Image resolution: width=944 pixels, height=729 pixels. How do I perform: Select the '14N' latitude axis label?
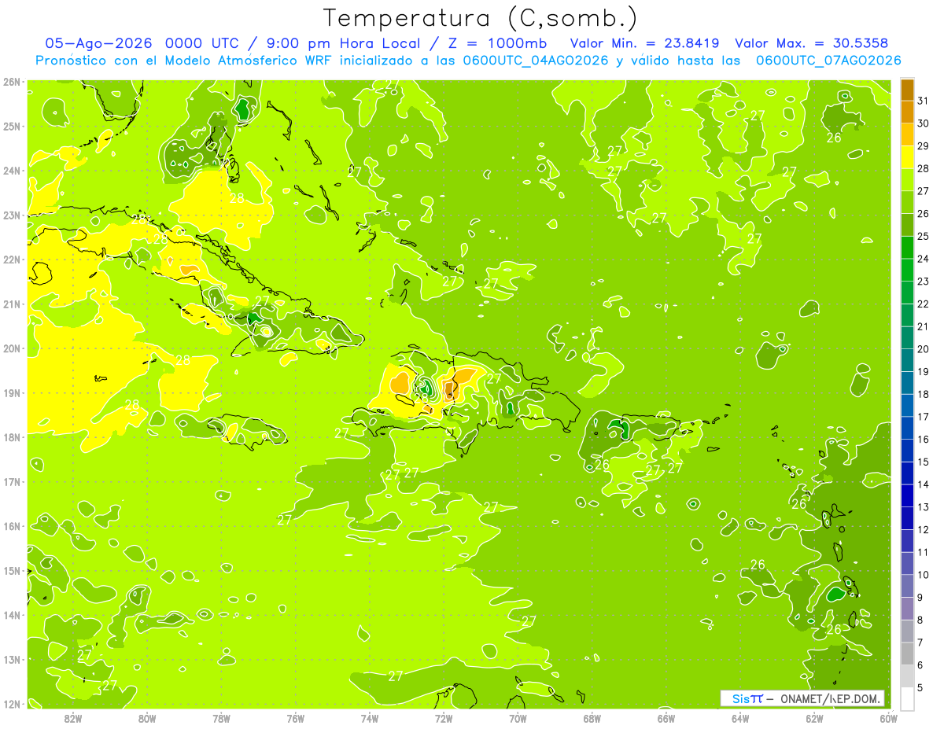click(11, 615)
